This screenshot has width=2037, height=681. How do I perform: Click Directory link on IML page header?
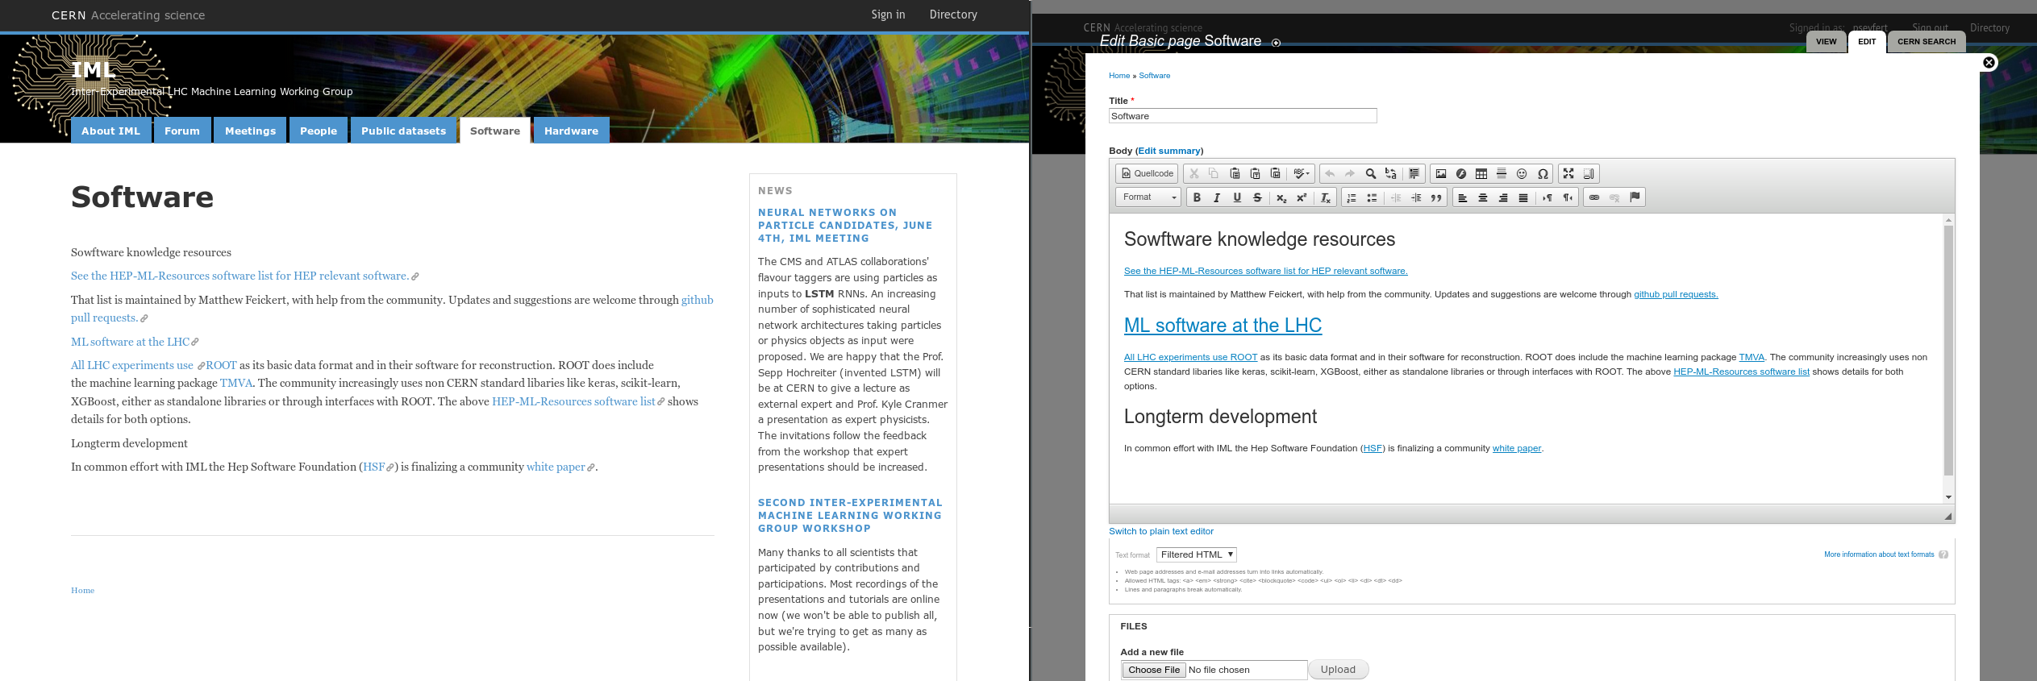953,15
